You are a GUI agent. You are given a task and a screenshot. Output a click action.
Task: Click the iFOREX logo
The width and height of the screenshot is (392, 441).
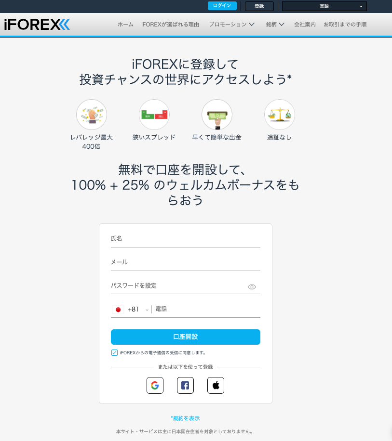point(36,24)
